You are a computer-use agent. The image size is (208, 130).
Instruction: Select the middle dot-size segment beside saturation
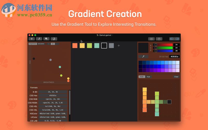[x=53, y=44]
